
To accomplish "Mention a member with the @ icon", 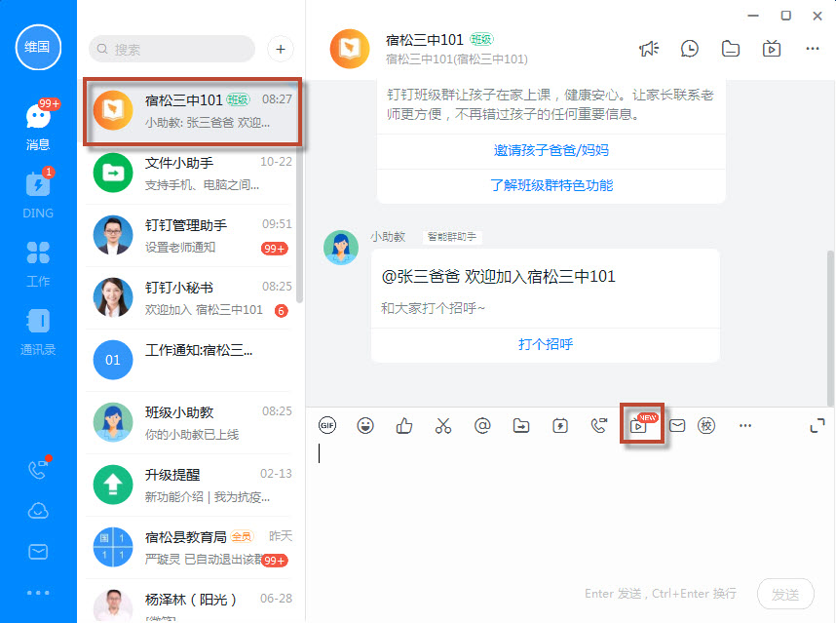I will click(x=482, y=426).
